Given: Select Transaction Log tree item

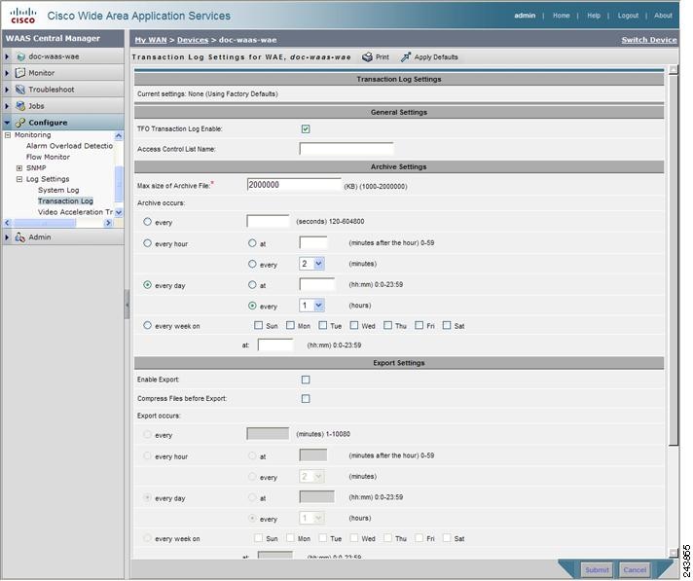Looking at the screenshot, I should point(65,201).
